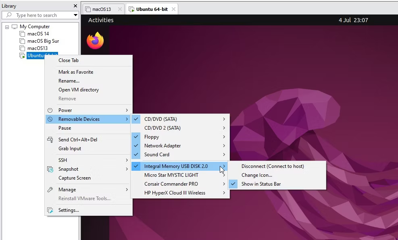Select macOS Big Sur in the Library tree
The height and width of the screenshot is (240, 398).
pyautogui.click(x=43, y=41)
